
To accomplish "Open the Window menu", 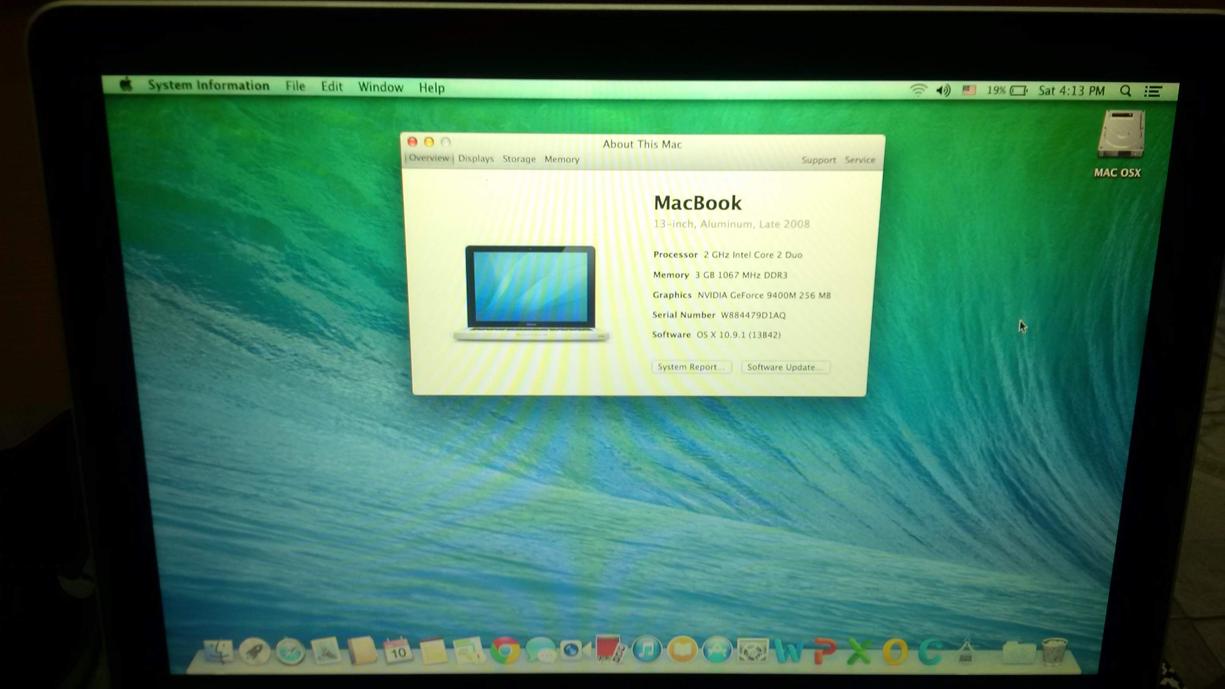I will click(x=380, y=87).
